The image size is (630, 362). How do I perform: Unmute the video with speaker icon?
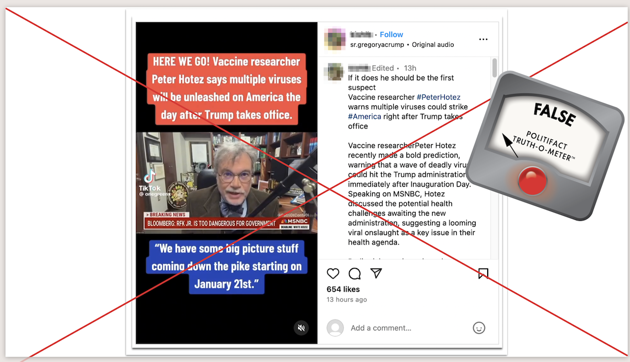click(301, 328)
